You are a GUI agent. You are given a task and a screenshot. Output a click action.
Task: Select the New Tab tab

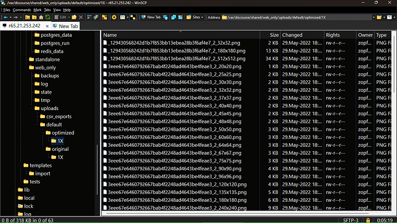[x=66, y=26]
